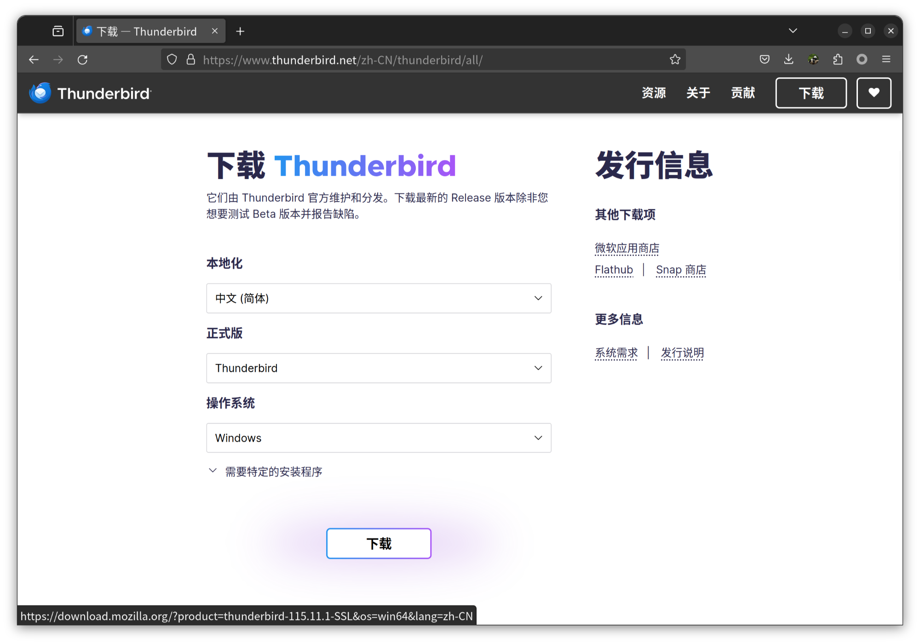Click the heart donate icon button
The image size is (920, 644).
click(874, 93)
